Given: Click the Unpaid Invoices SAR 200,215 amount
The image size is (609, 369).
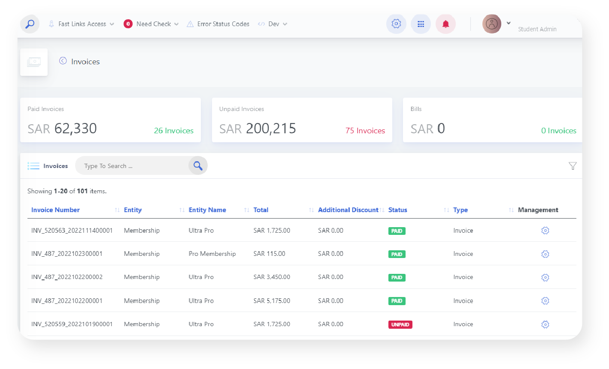Looking at the screenshot, I should (x=258, y=129).
